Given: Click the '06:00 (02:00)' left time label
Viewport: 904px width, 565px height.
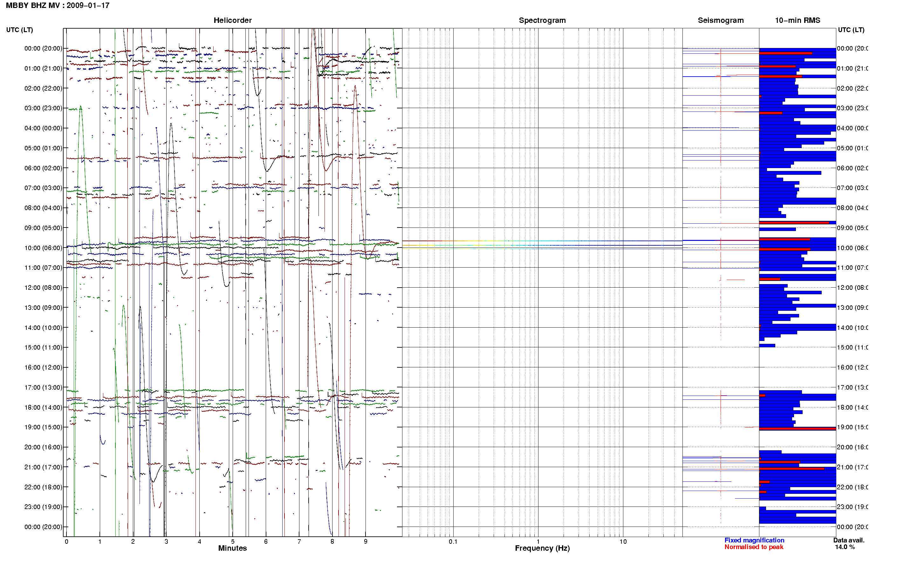Looking at the screenshot, I should (x=43, y=168).
